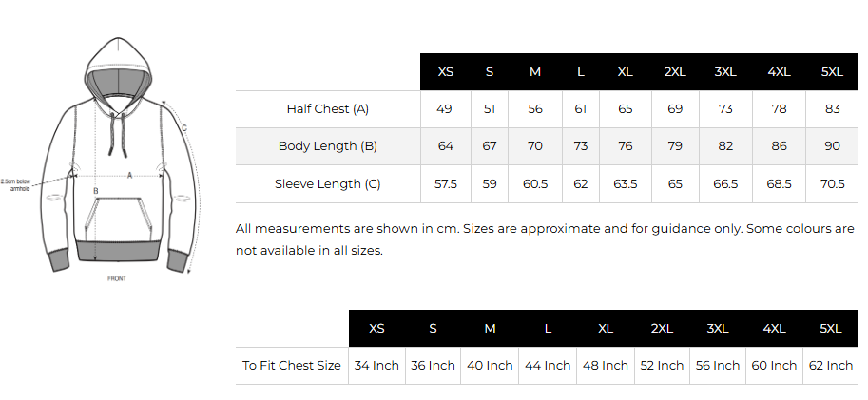Click the Body Length (B) row label
The image size is (868, 400).
(x=327, y=146)
